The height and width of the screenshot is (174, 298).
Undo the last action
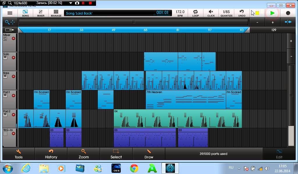click(242, 13)
